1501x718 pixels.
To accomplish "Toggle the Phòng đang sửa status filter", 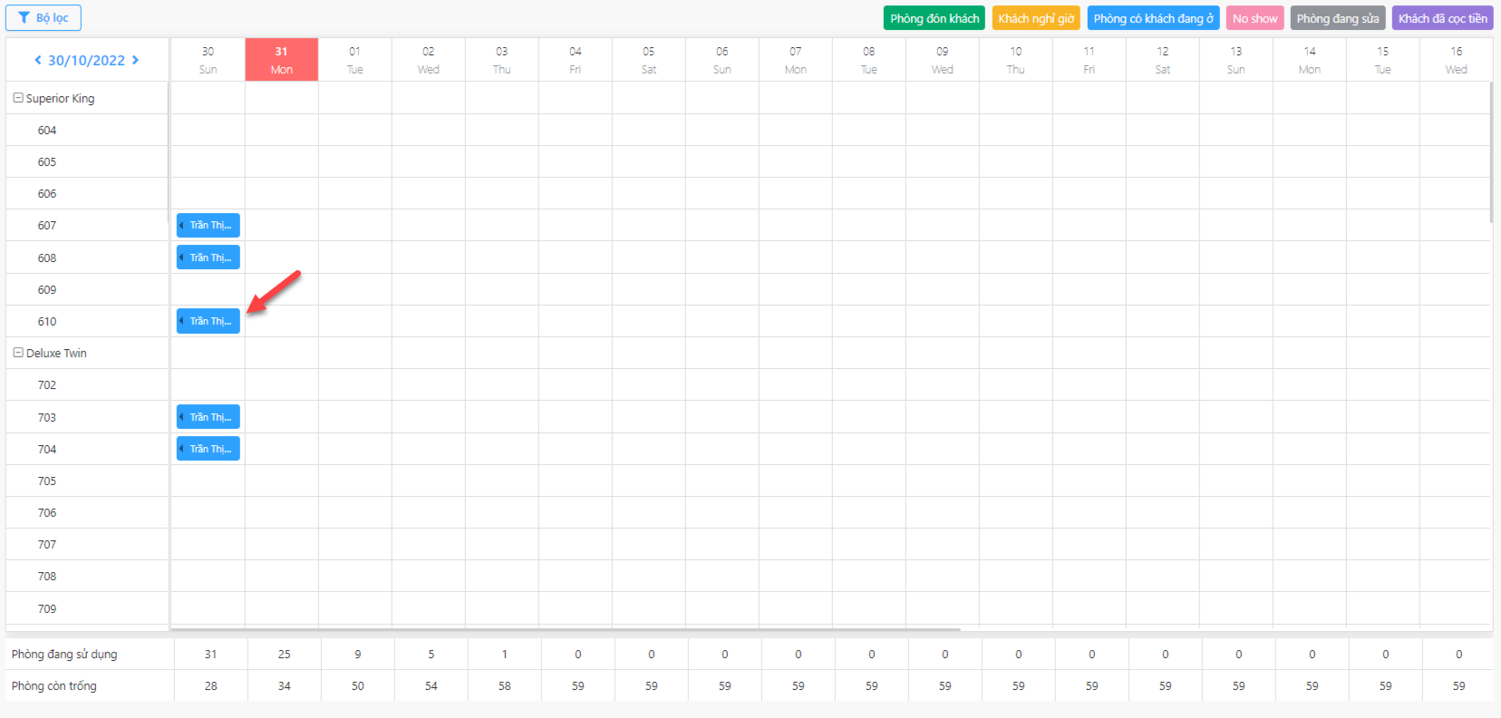I will click(x=1338, y=18).
